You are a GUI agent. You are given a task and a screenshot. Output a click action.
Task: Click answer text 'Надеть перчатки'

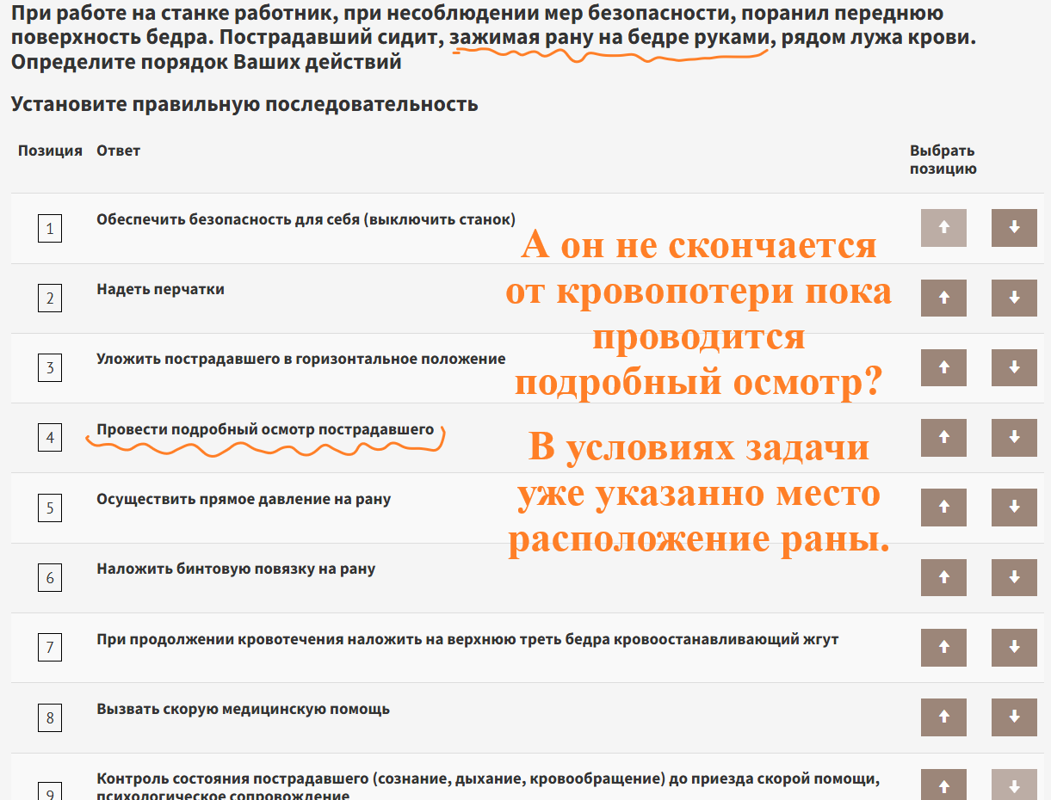160,289
